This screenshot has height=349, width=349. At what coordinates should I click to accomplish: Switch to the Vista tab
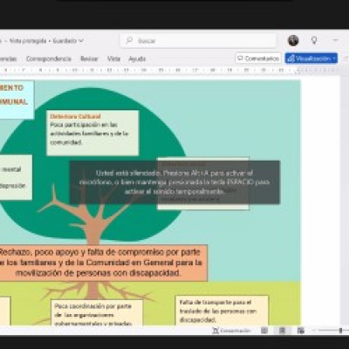(x=113, y=58)
